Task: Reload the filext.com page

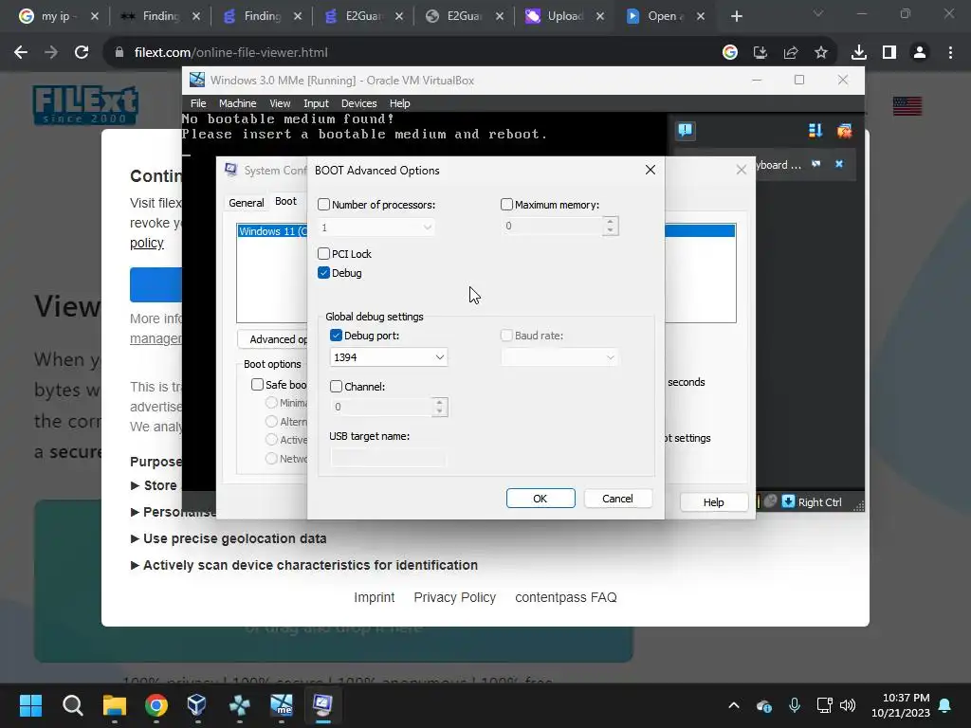Action: point(82,53)
